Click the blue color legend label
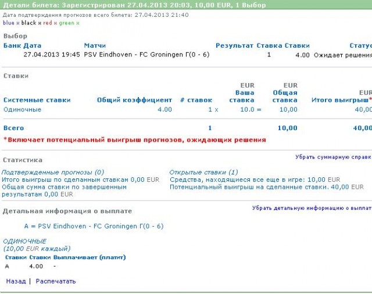 [9, 23]
